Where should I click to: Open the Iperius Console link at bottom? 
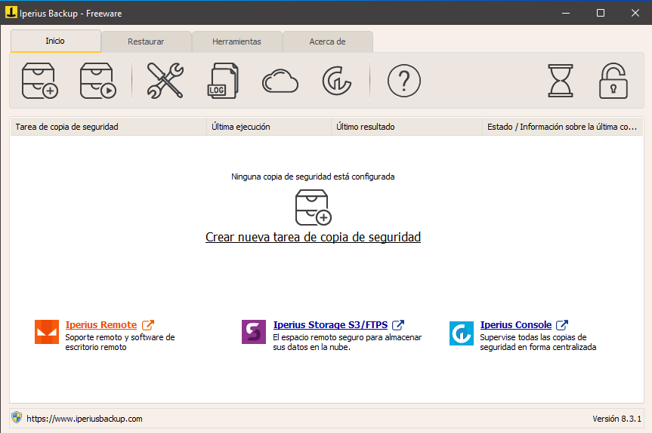point(516,325)
